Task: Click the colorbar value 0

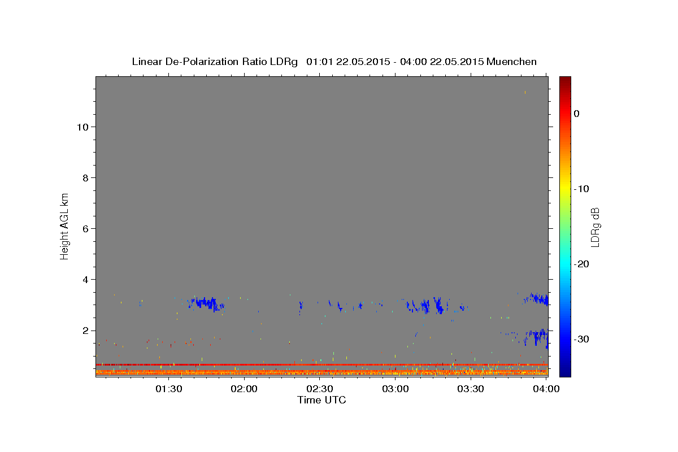Action: 577,114
